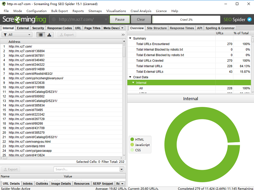Image resolution: width=254 pixels, height=190 pixels.
Task: Open the API tab
Action: 200,28
